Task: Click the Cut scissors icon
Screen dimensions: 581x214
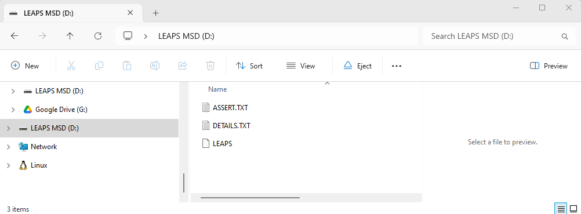Action: click(71, 66)
